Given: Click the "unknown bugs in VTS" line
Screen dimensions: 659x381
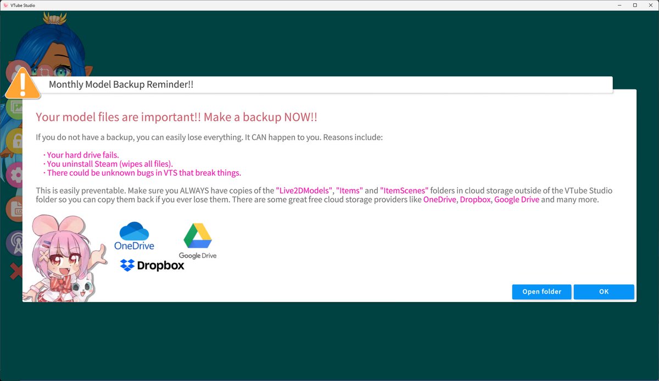Looking at the screenshot, I should tap(142, 172).
